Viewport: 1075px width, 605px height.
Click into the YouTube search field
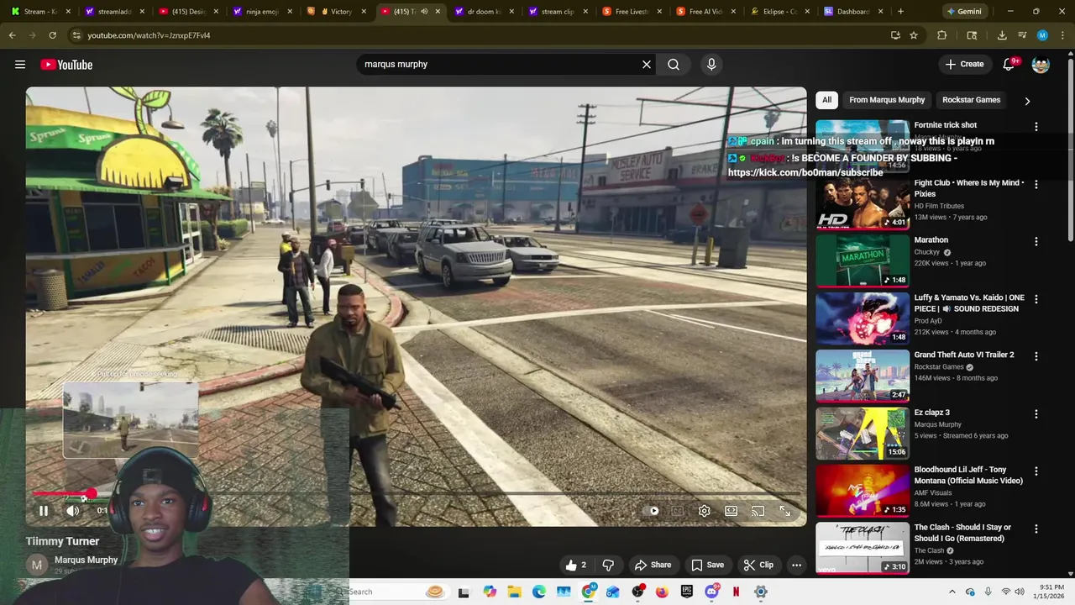click(500, 65)
